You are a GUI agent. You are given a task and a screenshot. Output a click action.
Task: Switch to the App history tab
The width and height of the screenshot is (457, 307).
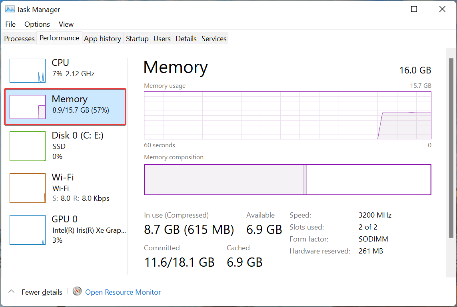(x=102, y=38)
